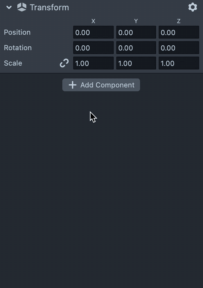The image size is (203, 288).
Task: Edit the Scale Y value field
Action: 136,63
